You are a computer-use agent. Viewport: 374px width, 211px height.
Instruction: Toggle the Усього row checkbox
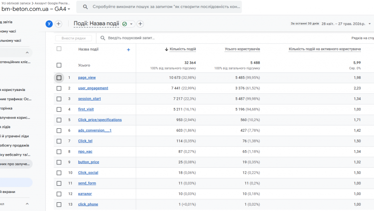(x=59, y=65)
